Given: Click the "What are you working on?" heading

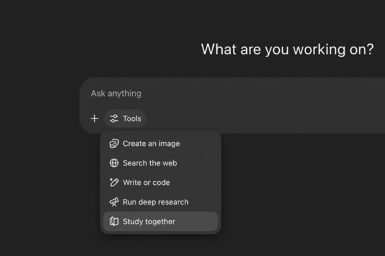Looking at the screenshot, I should click(287, 49).
